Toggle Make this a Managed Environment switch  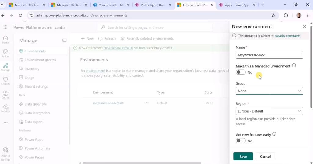(x=241, y=72)
